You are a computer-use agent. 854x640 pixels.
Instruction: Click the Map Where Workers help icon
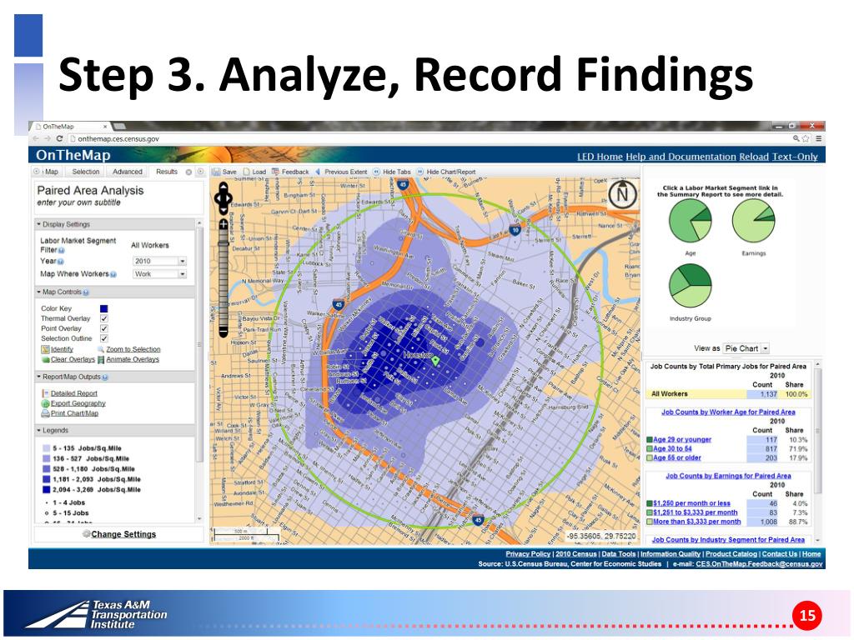tap(113, 274)
